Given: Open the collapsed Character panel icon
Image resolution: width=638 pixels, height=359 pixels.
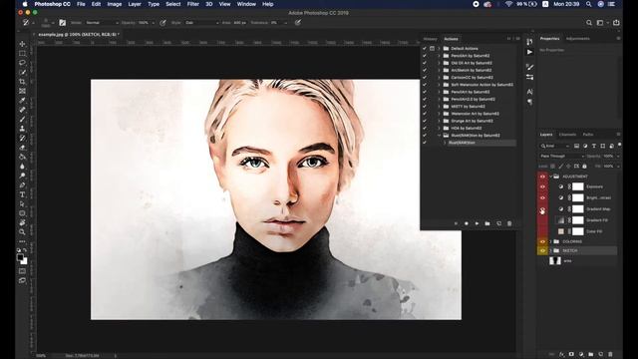Looking at the screenshot, I should [x=529, y=92].
